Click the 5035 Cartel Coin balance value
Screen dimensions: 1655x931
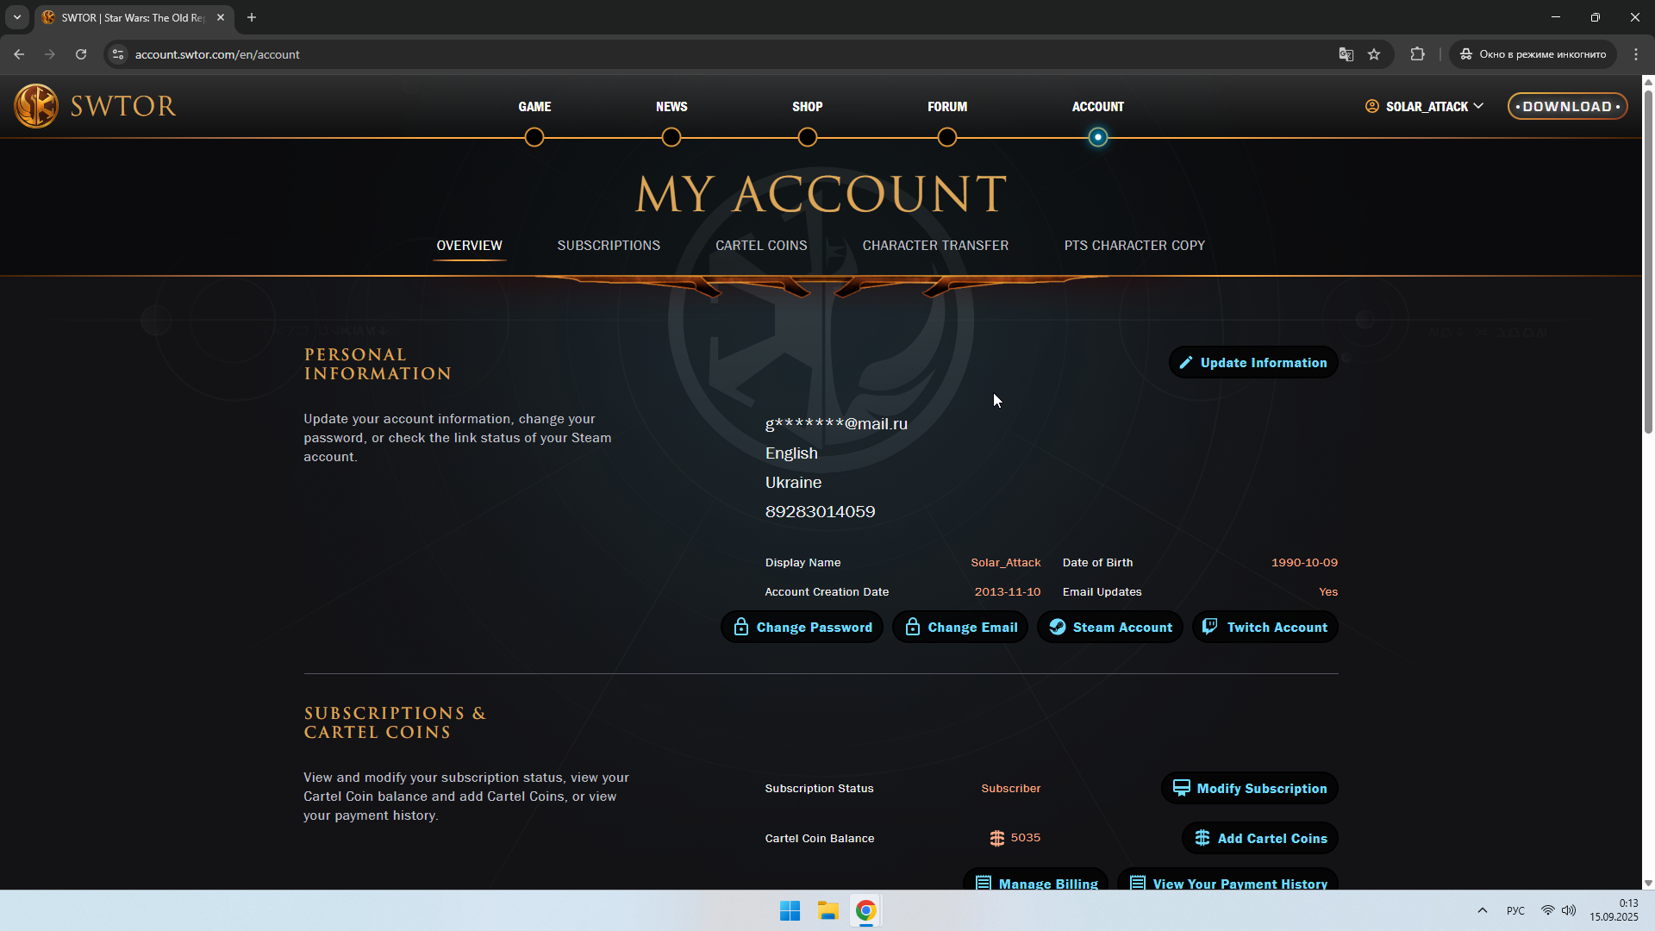tap(1026, 838)
